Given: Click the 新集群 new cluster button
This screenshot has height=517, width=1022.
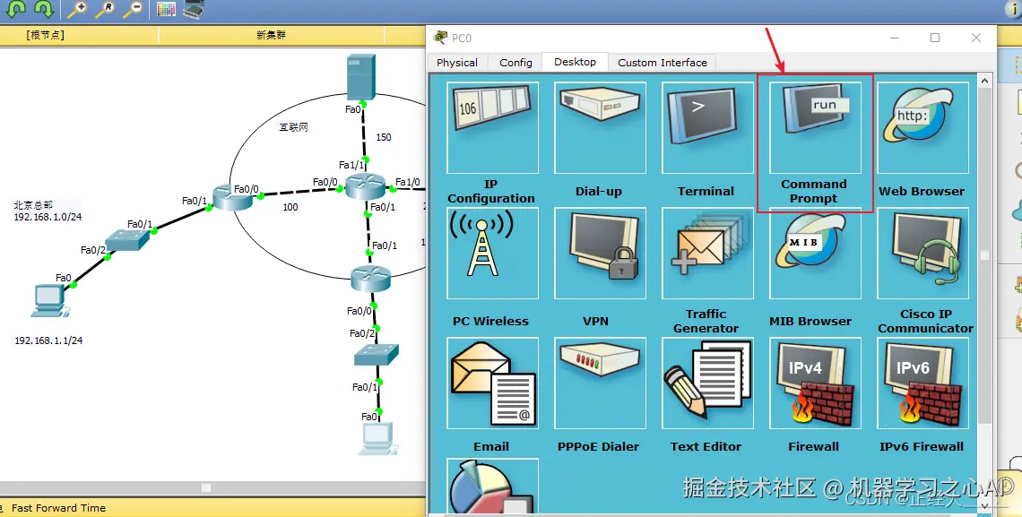Looking at the screenshot, I should click(x=271, y=35).
